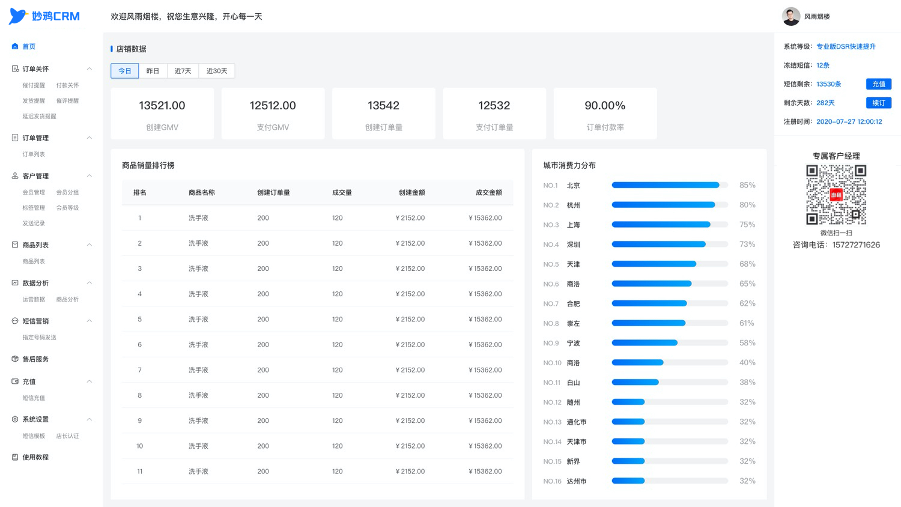The width and height of the screenshot is (901, 507).
Task: Switch to the 昨日 tab
Action: (x=153, y=71)
